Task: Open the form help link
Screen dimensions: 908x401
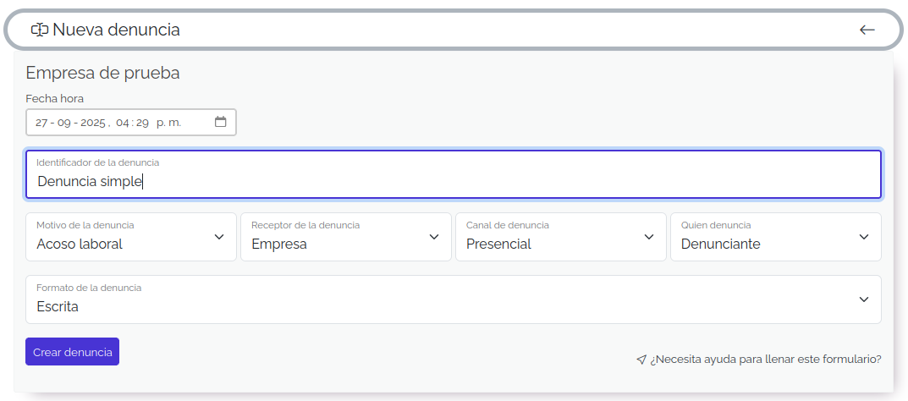Action: [x=765, y=360]
